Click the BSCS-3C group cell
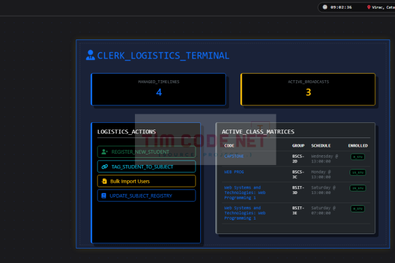 tap(298, 174)
